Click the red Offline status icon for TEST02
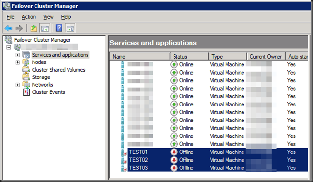Viewport: 313px width, 182px height. tap(174, 160)
